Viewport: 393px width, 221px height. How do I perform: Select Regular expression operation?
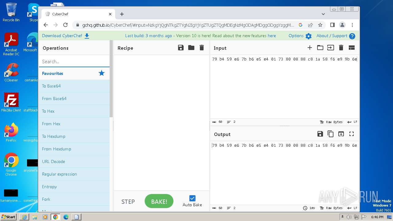[74, 174]
